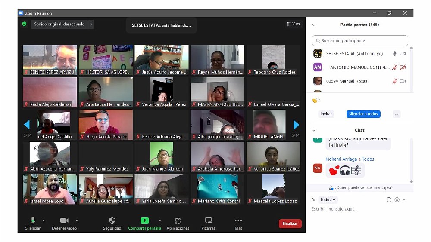Open the Vista layout menu

pyautogui.click(x=294, y=24)
